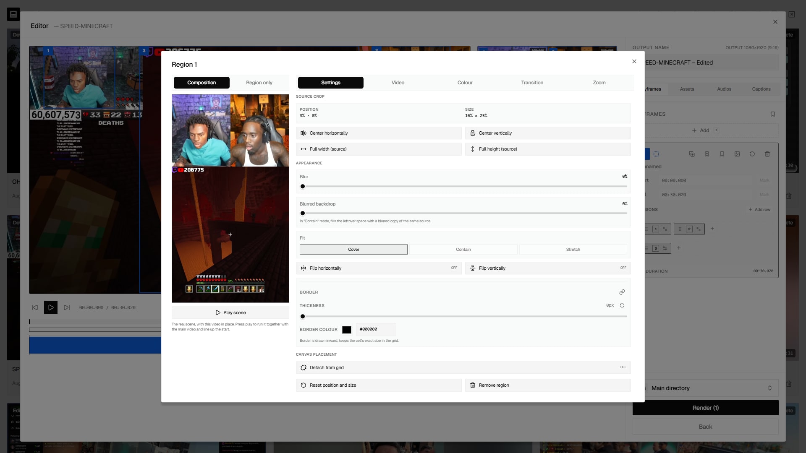Click the border colour hex field

pos(376,329)
